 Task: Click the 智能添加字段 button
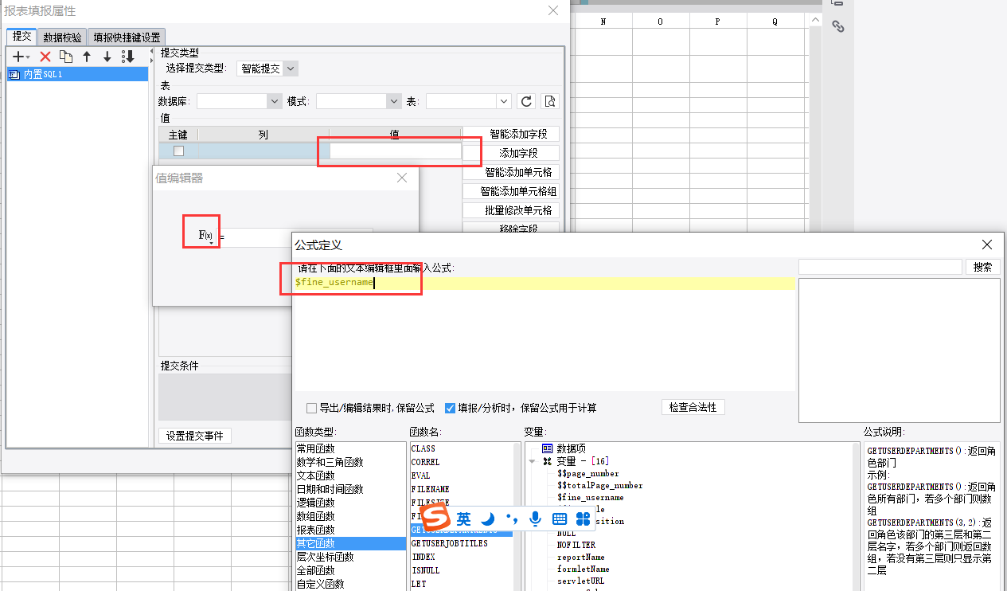coord(511,134)
